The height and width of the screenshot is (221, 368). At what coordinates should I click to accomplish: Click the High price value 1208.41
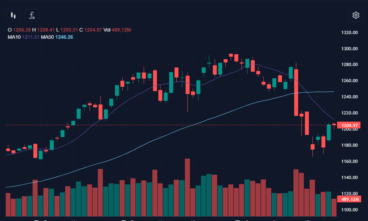pos(46,30)
